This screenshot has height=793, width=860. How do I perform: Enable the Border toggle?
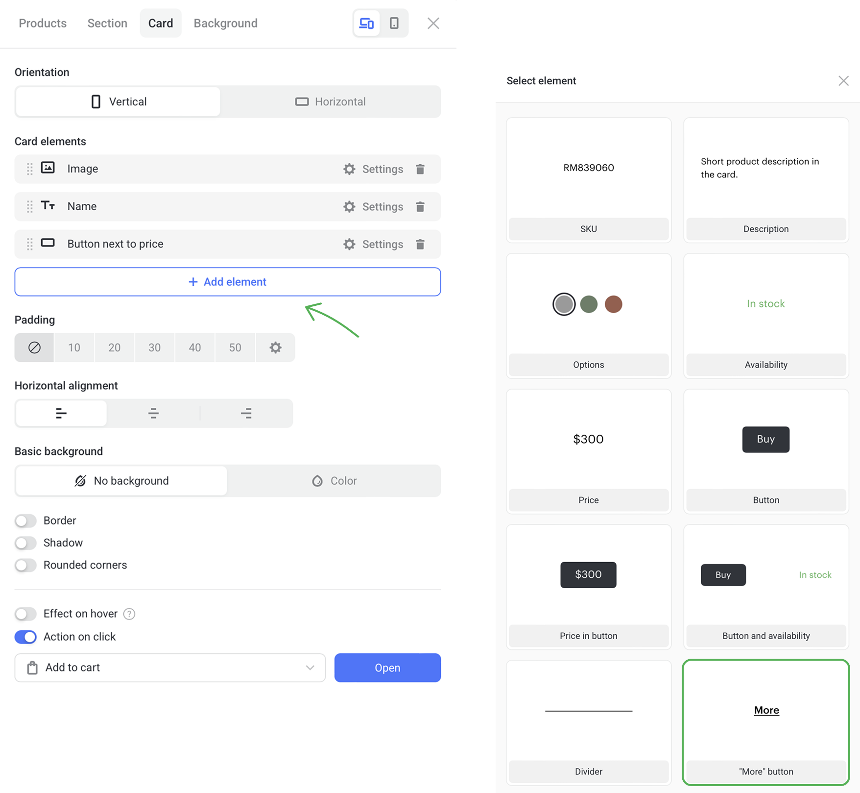click(25, 520)
